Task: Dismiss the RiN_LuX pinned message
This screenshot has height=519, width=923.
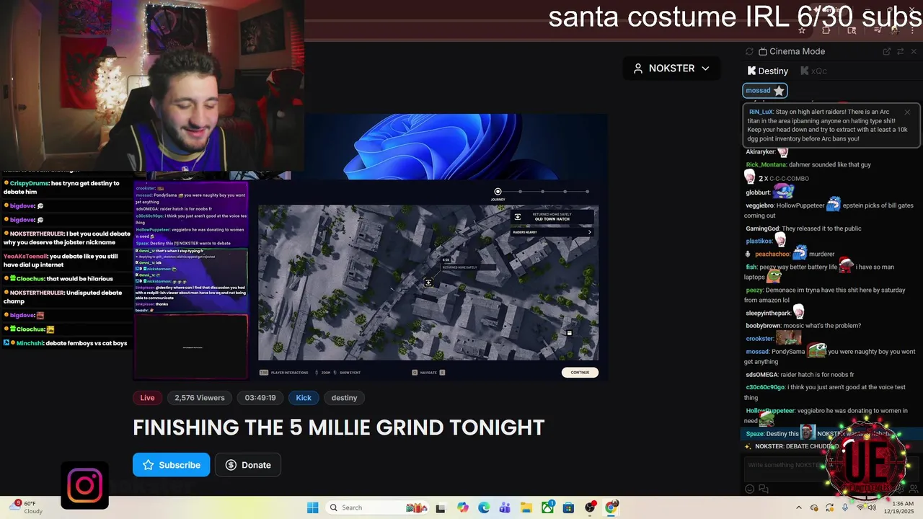Action: click(907, 112)
